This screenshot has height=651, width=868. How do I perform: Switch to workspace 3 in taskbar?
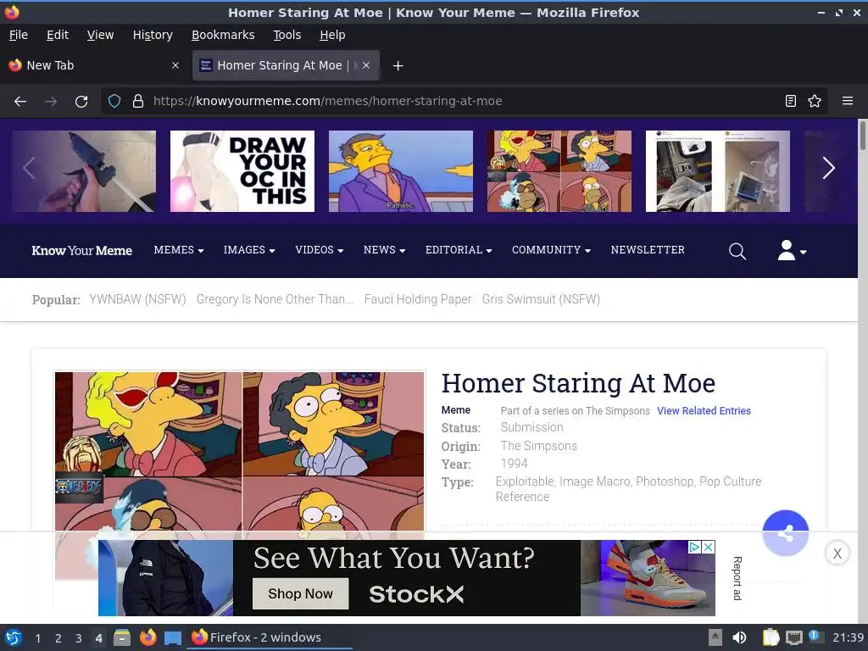click(x=78, y=638)
